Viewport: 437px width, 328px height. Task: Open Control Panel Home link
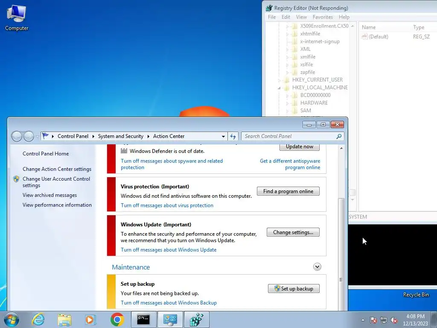46,154
